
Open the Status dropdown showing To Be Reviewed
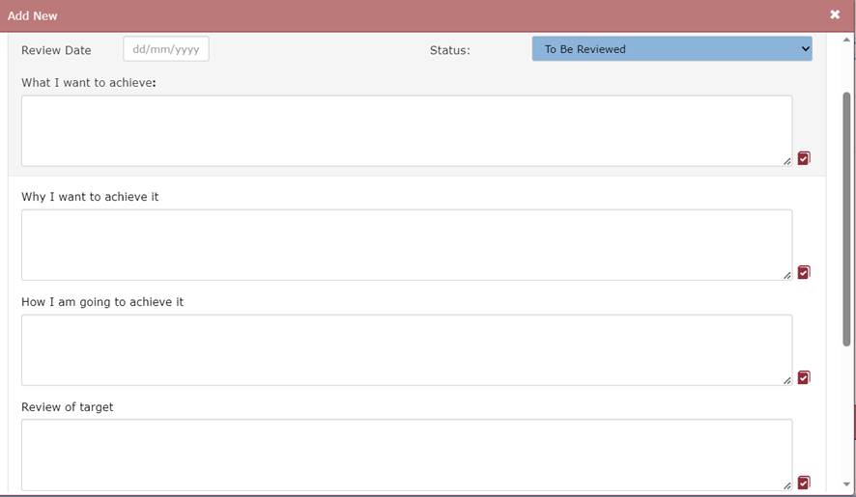[672, 49]
